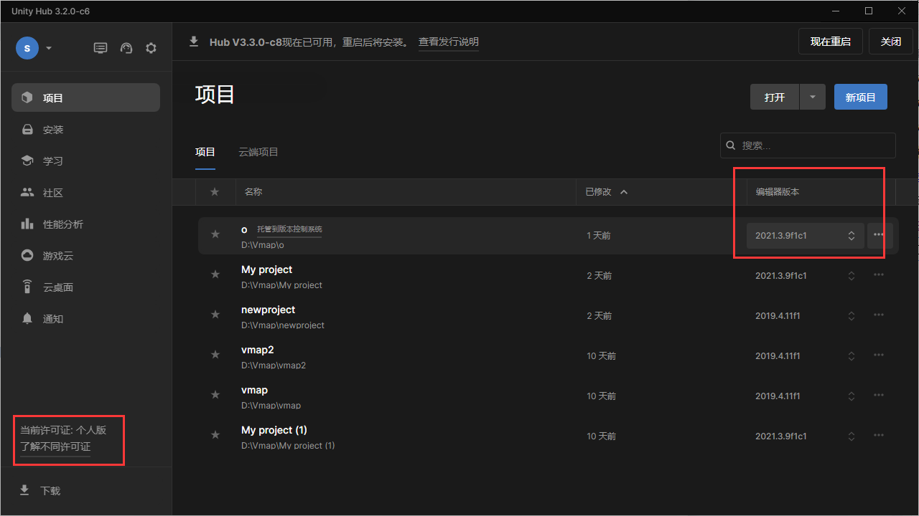Star the project named o

click(x=215, y=234)
